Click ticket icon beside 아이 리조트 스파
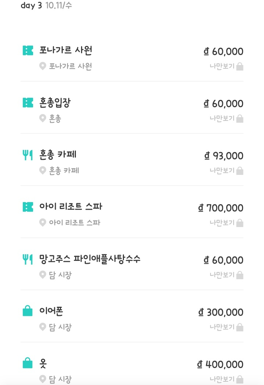 tap(28, 207)
